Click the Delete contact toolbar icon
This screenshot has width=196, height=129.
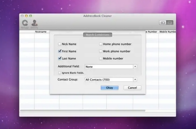[x=34, y=24]
